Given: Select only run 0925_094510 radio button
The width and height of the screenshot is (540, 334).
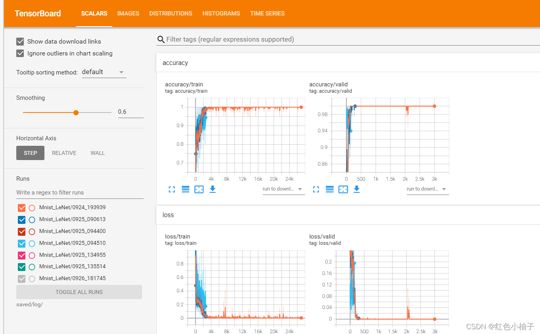Looking at the screenshot, I should 32,243.
